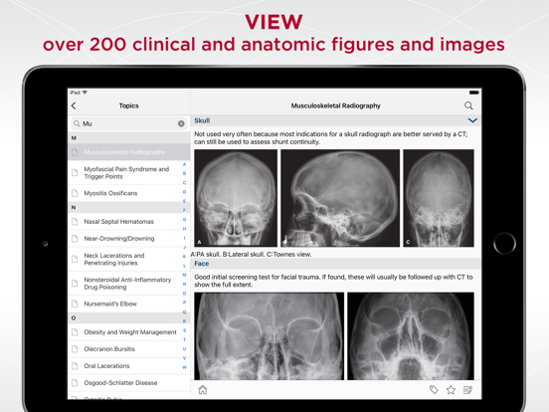View the left face radiograph image
The width and height of the screenshot is (549, 412).
tap(269, 336)
